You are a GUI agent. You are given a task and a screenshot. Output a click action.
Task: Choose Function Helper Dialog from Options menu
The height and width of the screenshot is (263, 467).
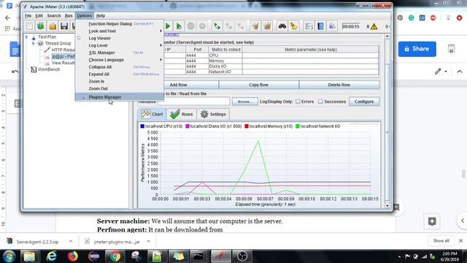119,24
